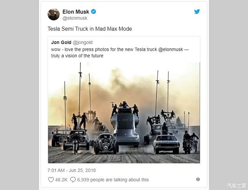Click the 汽车之家 watermark

[236, 186]
